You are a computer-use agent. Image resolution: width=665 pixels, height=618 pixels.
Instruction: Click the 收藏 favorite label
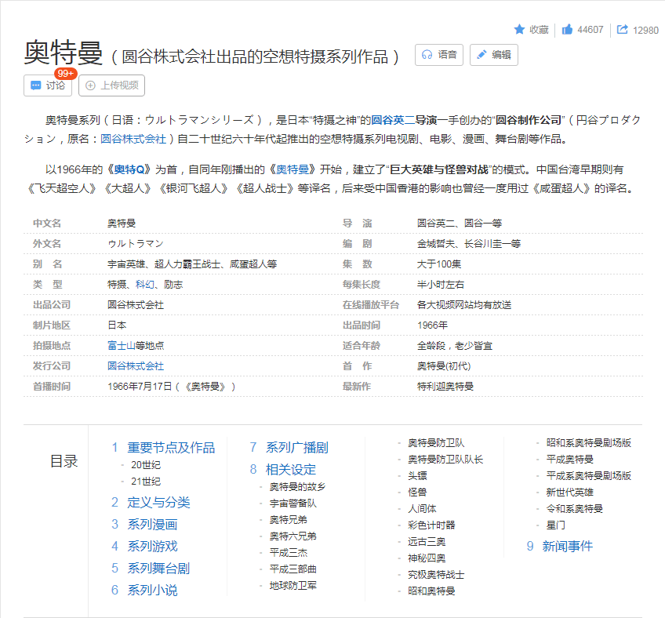pos(539,29)
